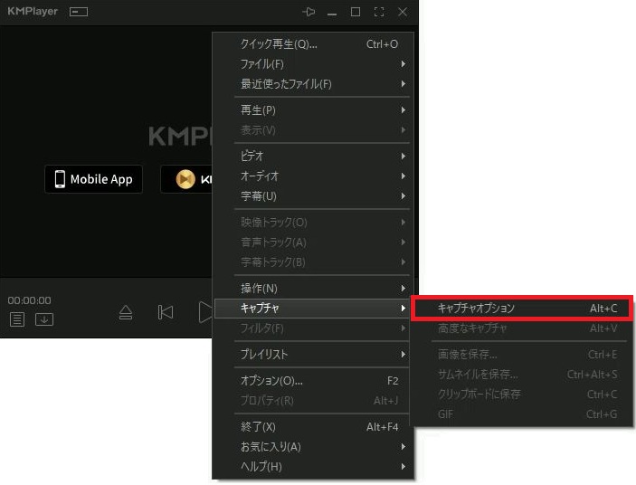Toggle fullscreen with the title bar icon
Viewport: 636px width, 485px height.
[379, 12]
